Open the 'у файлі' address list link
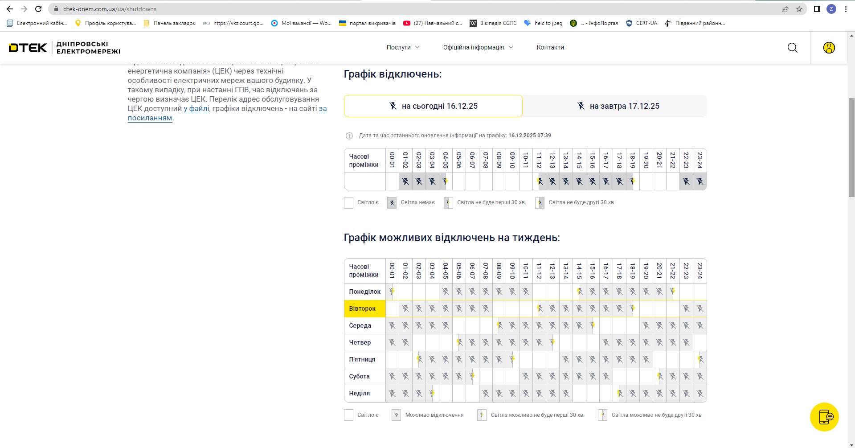855x448 pixels. 196,109
